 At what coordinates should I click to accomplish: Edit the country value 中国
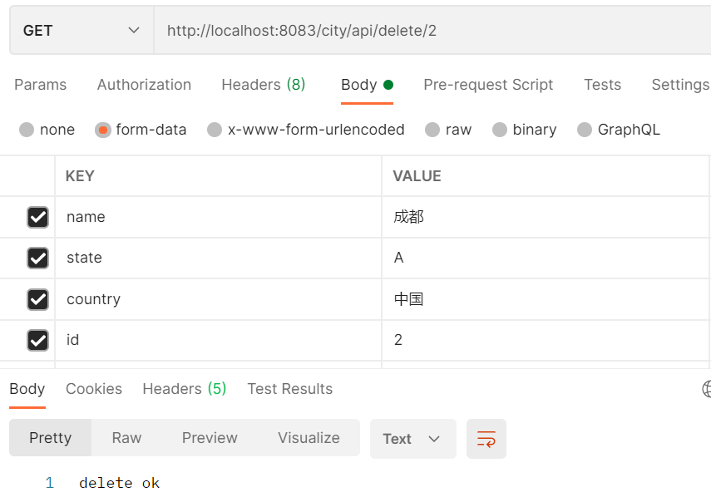click(x=546, y=299)
